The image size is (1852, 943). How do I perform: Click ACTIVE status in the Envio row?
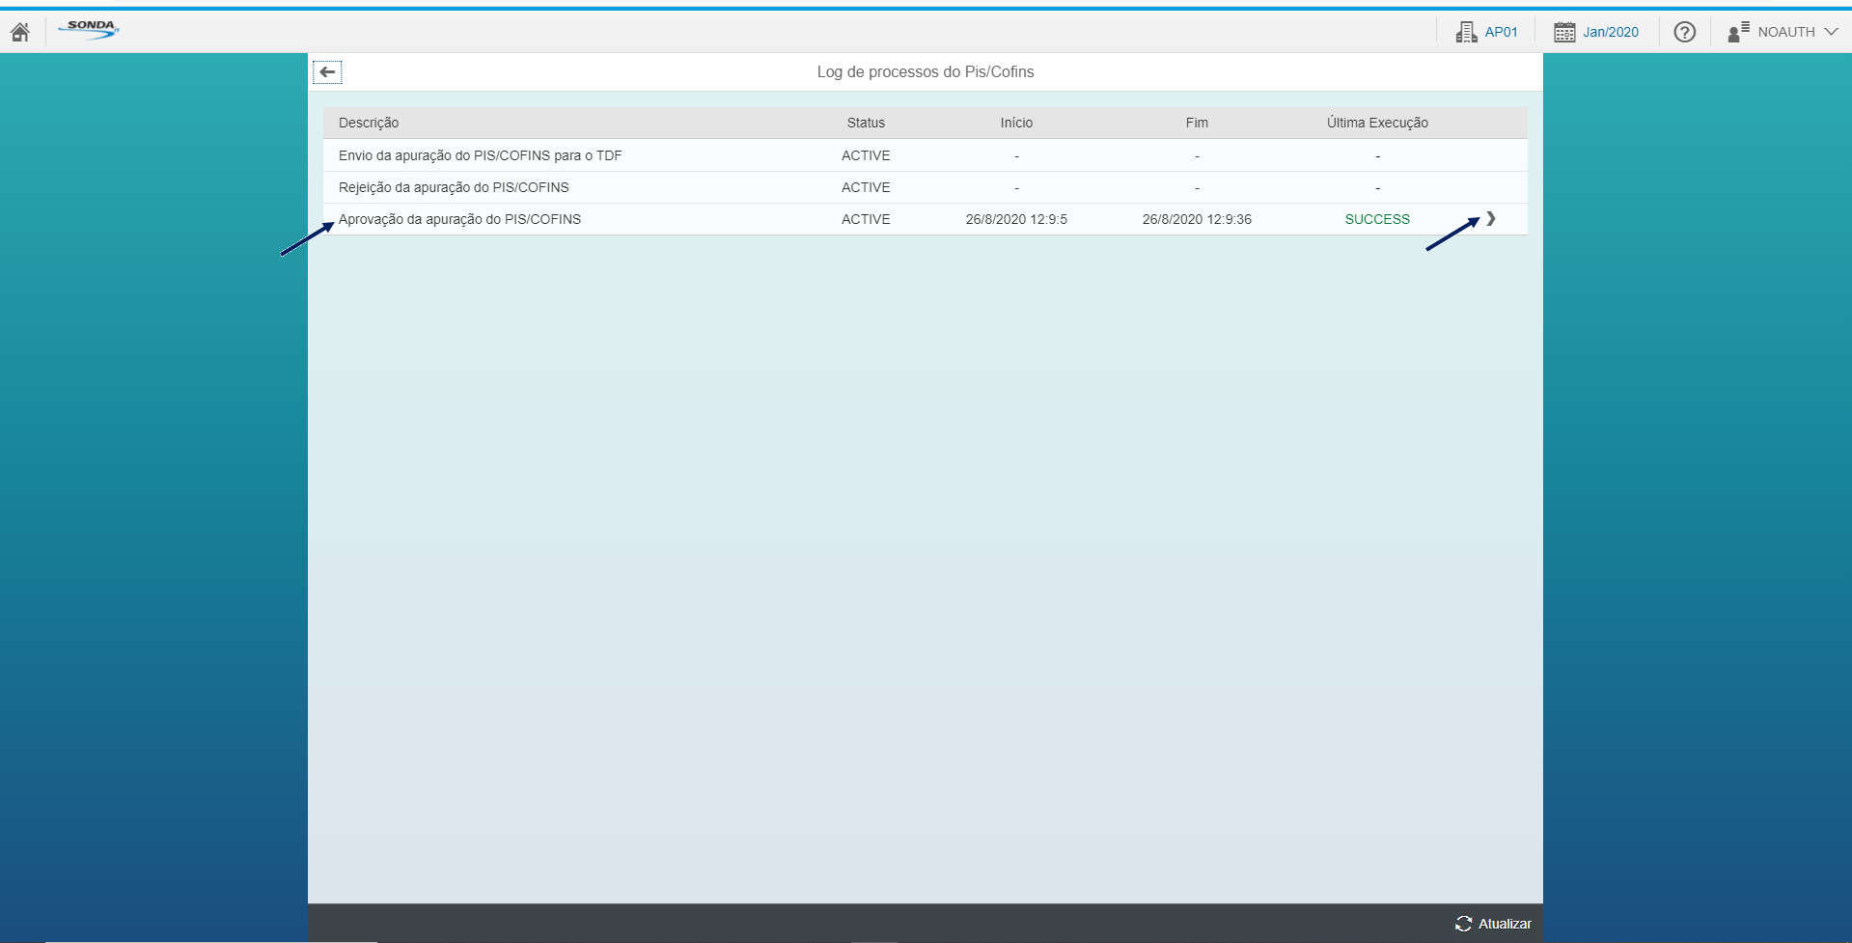coord(866,155)
